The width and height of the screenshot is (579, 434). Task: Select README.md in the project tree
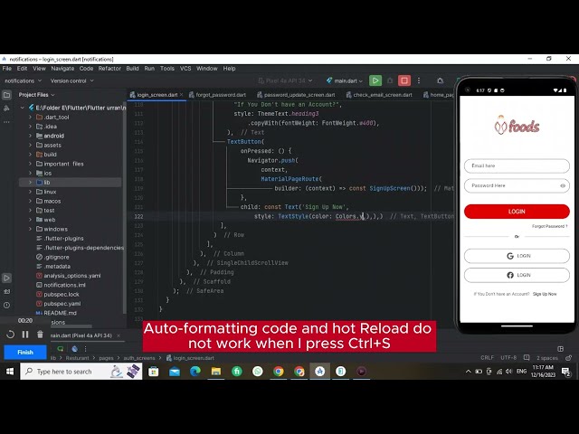(61, 313)
